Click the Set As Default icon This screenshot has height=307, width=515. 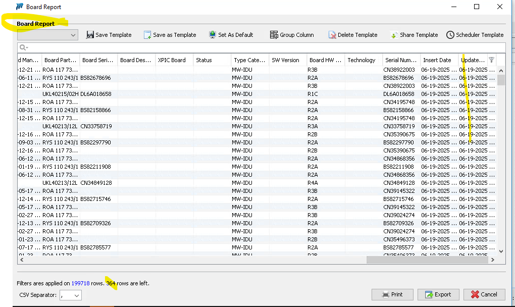[213, 35]
